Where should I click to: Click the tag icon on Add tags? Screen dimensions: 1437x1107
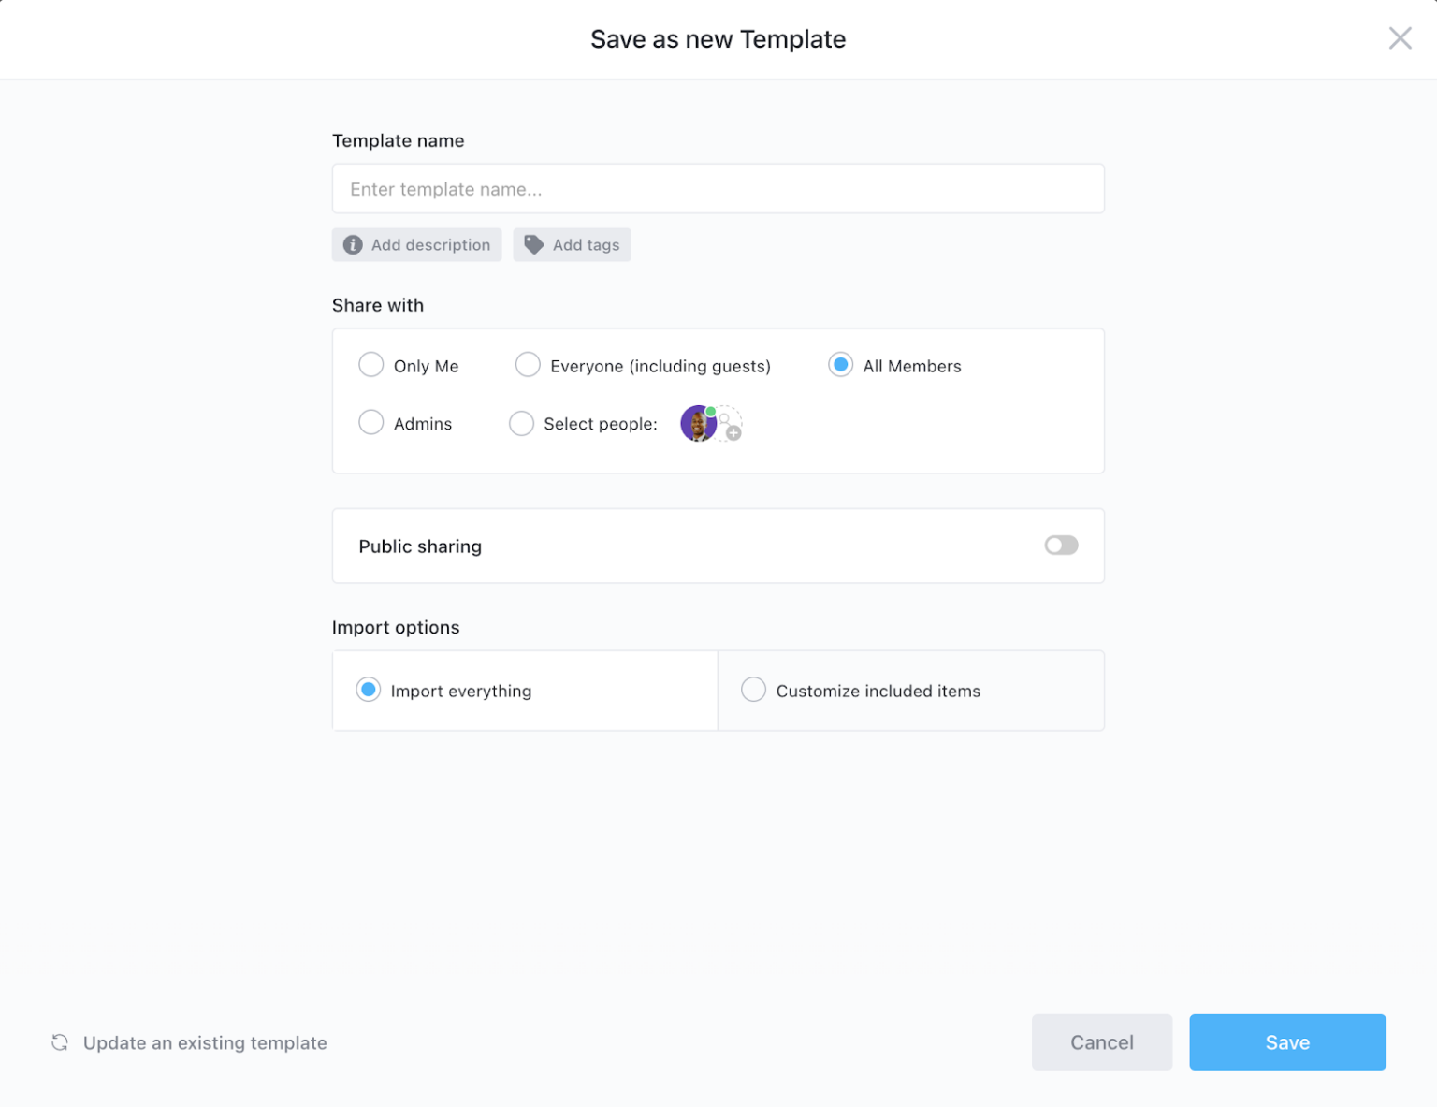(533, 244)
